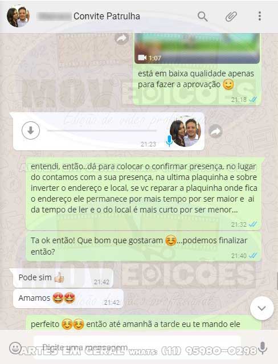
Task: Forward the voice message using arrow icon
Action: 215,132
